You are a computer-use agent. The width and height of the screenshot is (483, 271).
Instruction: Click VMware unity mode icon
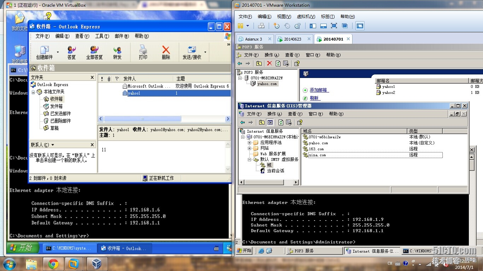[x=344, y=26]
